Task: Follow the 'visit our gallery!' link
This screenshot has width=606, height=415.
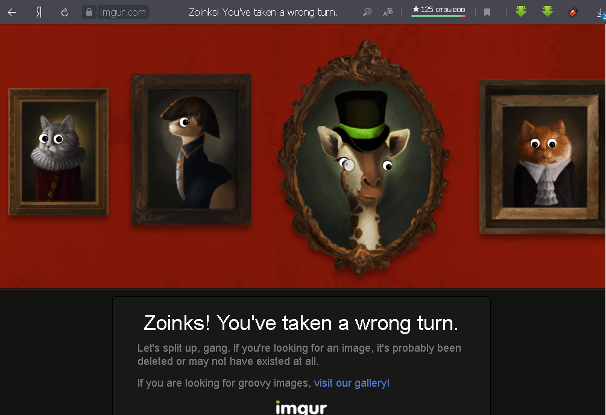Action: pyautogui.click(x=352, y=383)
